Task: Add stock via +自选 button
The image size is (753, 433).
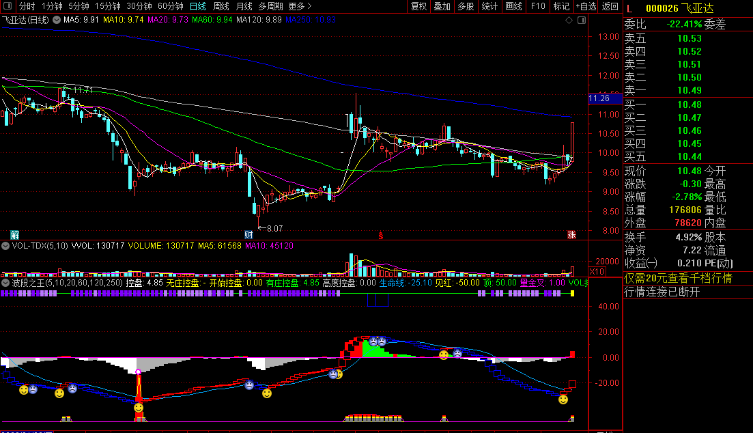Action: pyautogui.click(x=585, y=6)
